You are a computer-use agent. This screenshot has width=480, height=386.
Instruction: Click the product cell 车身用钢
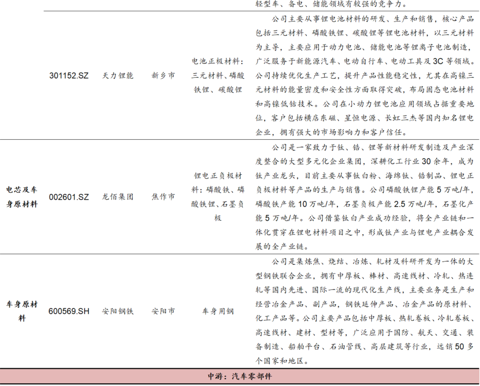click(x=218, y=311)
